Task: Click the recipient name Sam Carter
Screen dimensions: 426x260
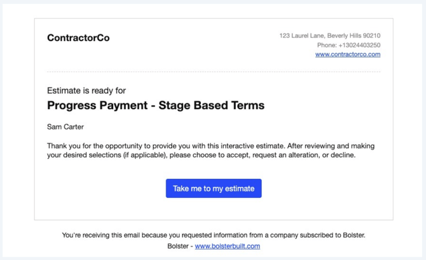Action: (65, 127)
